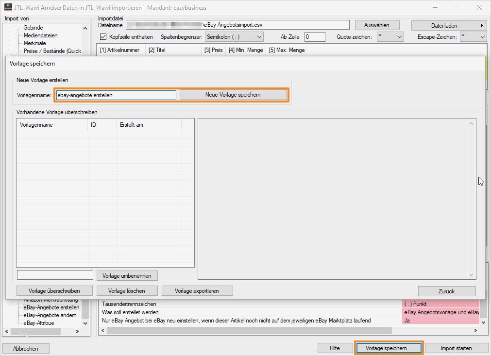Click tree horizontal scroll left arrow
The width and height of the screenshot is (491, 356).
click(x=7, y=331)
